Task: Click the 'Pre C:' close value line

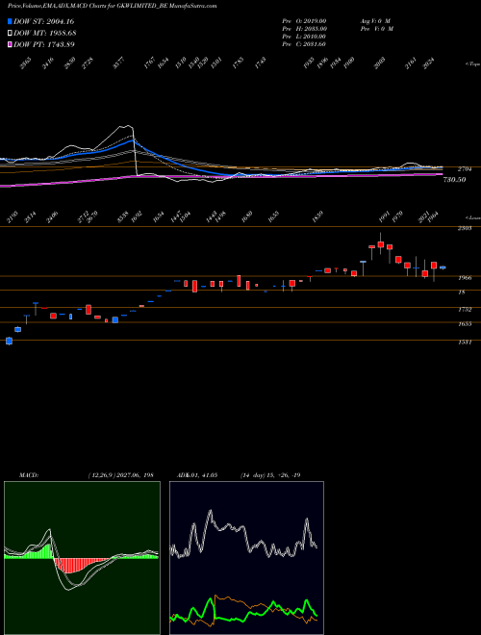Action: 304,44
